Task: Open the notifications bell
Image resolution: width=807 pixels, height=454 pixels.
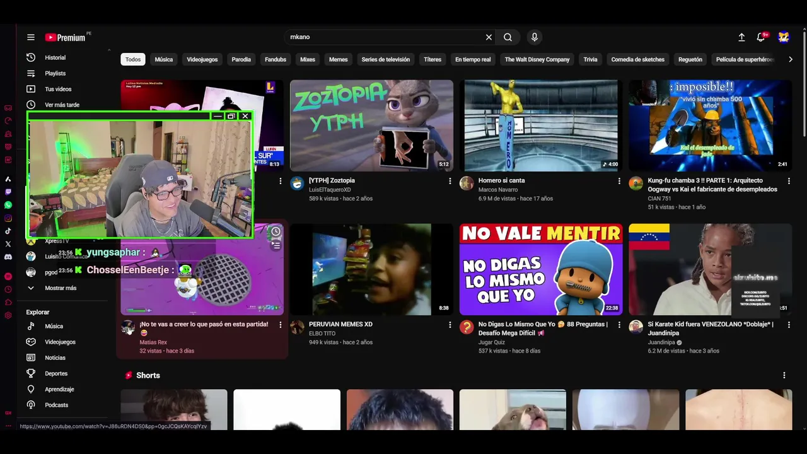Action: click(761, 37)
